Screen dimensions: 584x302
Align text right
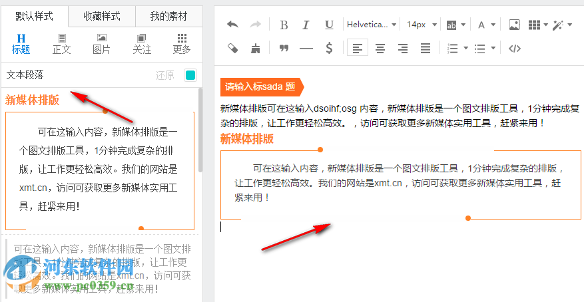(403, 48)
